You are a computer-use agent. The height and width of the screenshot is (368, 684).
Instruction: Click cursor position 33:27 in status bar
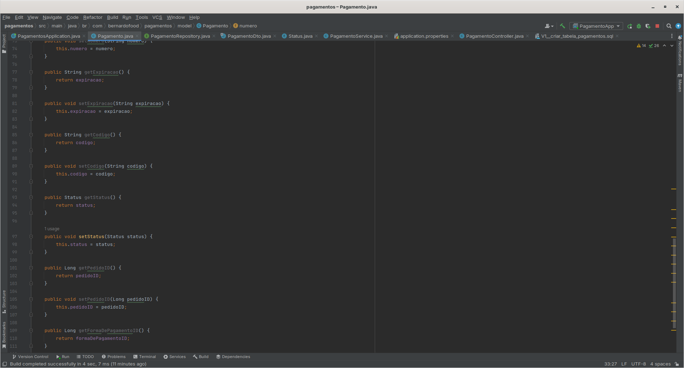[610, 364]
